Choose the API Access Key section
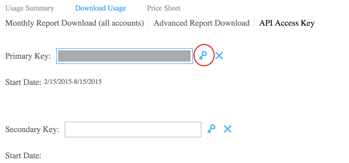 (287, 23)
